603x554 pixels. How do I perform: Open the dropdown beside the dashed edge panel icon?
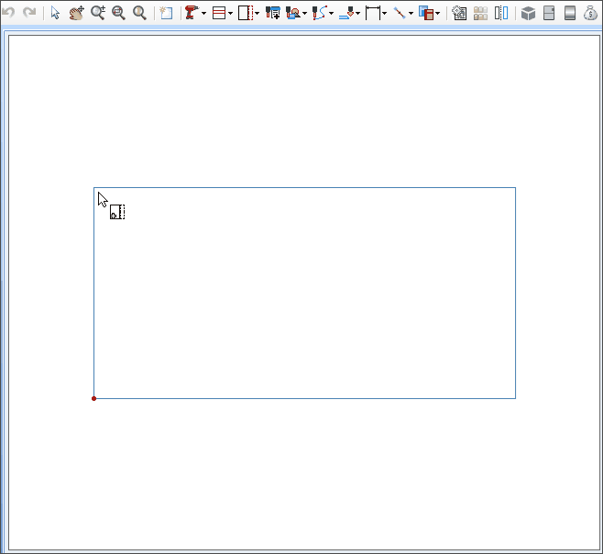(x=257, y=14)
